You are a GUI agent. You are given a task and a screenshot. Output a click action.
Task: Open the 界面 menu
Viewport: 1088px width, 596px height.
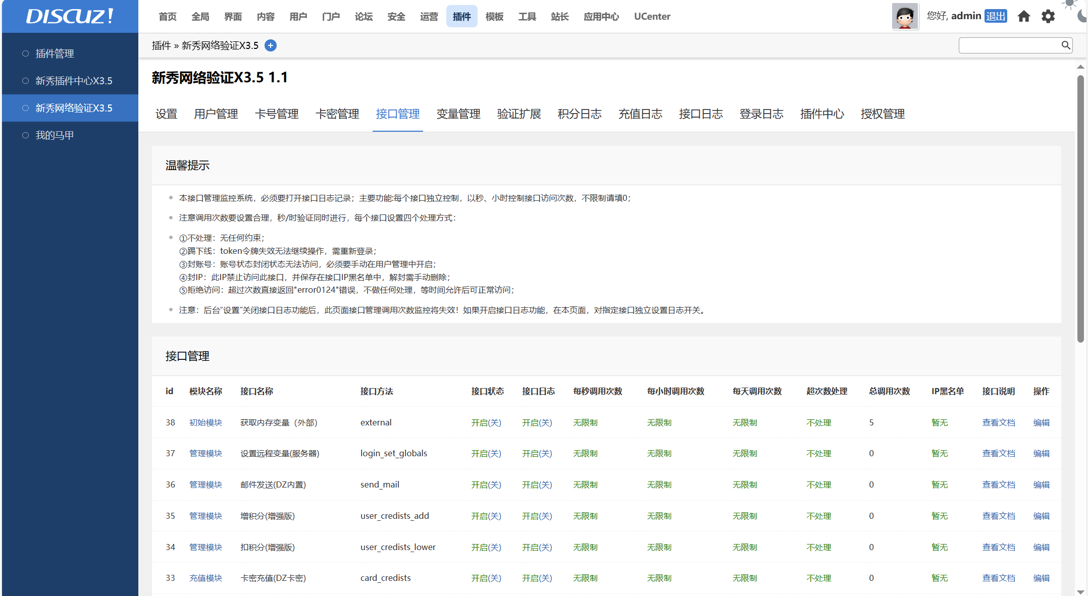(x=233, y=17)
